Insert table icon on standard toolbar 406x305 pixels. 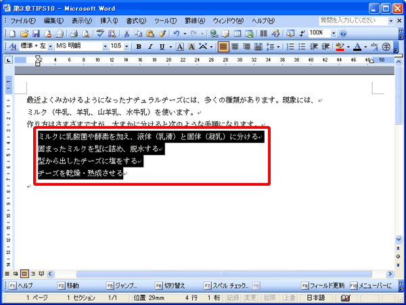(x=238, y=33)
